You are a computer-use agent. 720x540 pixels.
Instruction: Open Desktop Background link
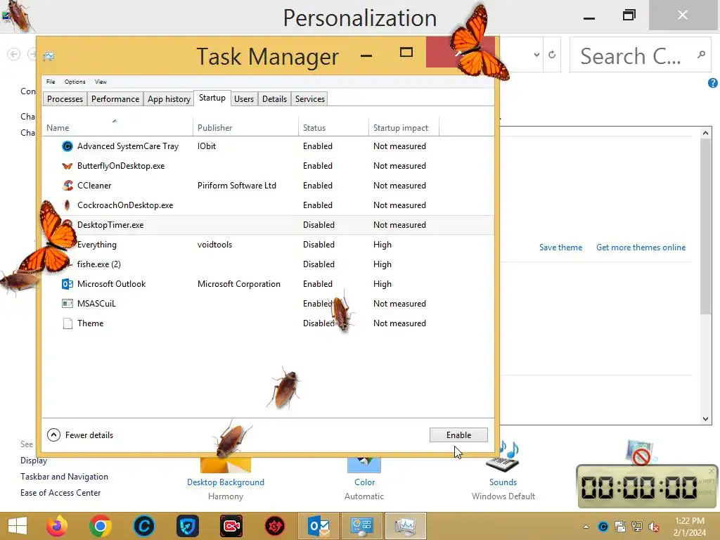pyautogui.click(x=226, y=482)
